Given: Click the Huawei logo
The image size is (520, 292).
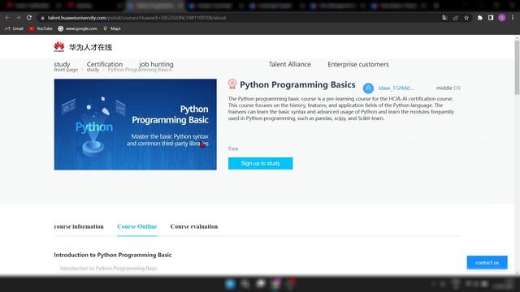Looking at the screenshot, I should click(x=59, y=47).
